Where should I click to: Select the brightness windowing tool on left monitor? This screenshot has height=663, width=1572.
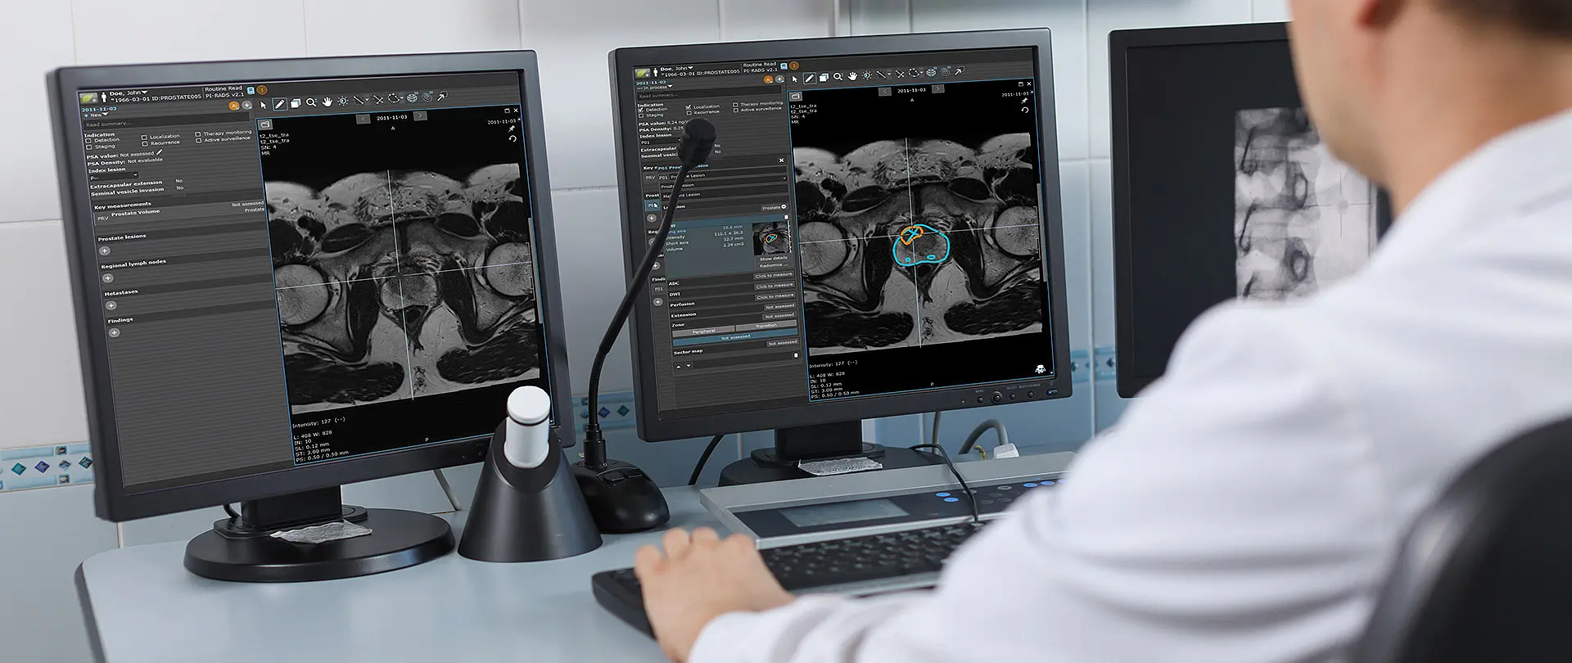click(343, 101)
